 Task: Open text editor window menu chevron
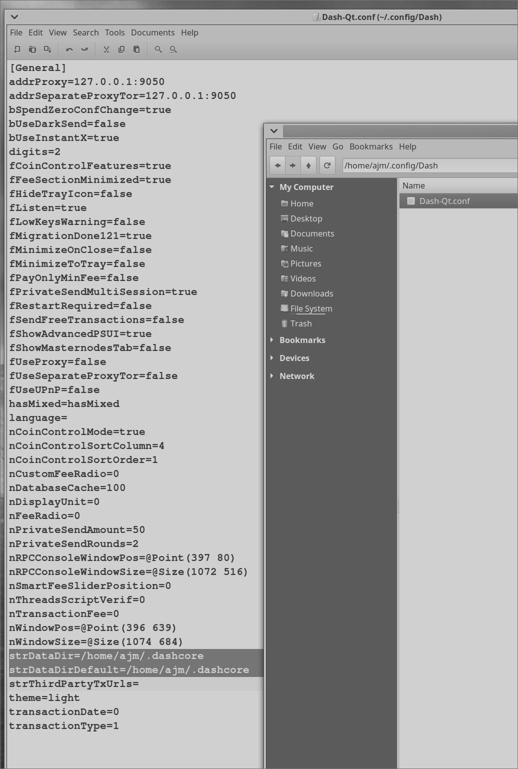click(x=14, y=17)
